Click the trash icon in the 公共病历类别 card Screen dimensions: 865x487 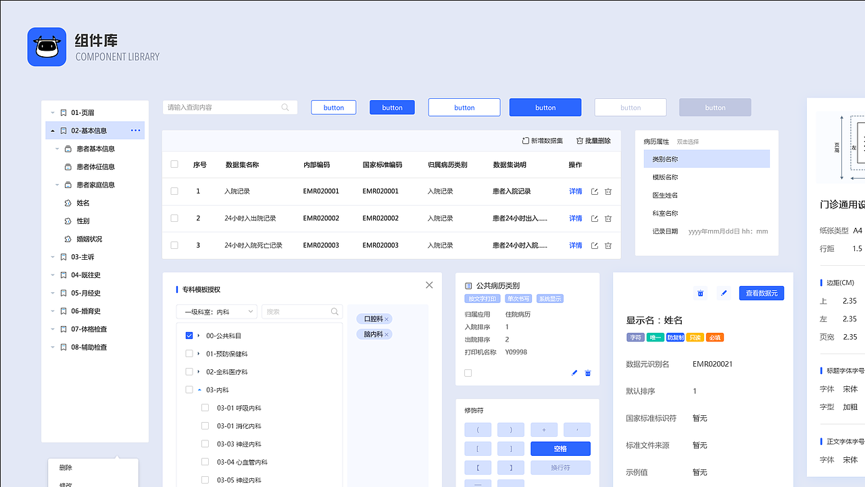[x=588, y=373]
